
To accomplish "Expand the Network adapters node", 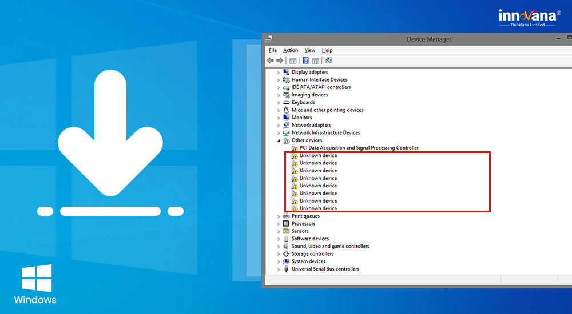I will 279,126.
